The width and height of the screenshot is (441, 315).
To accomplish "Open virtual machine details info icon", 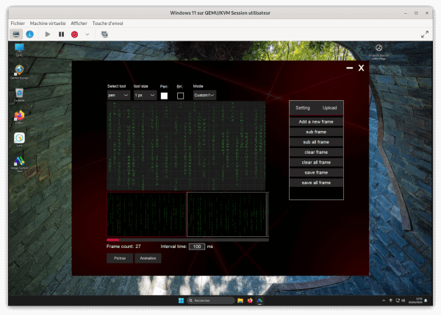I will pos(30,34).
